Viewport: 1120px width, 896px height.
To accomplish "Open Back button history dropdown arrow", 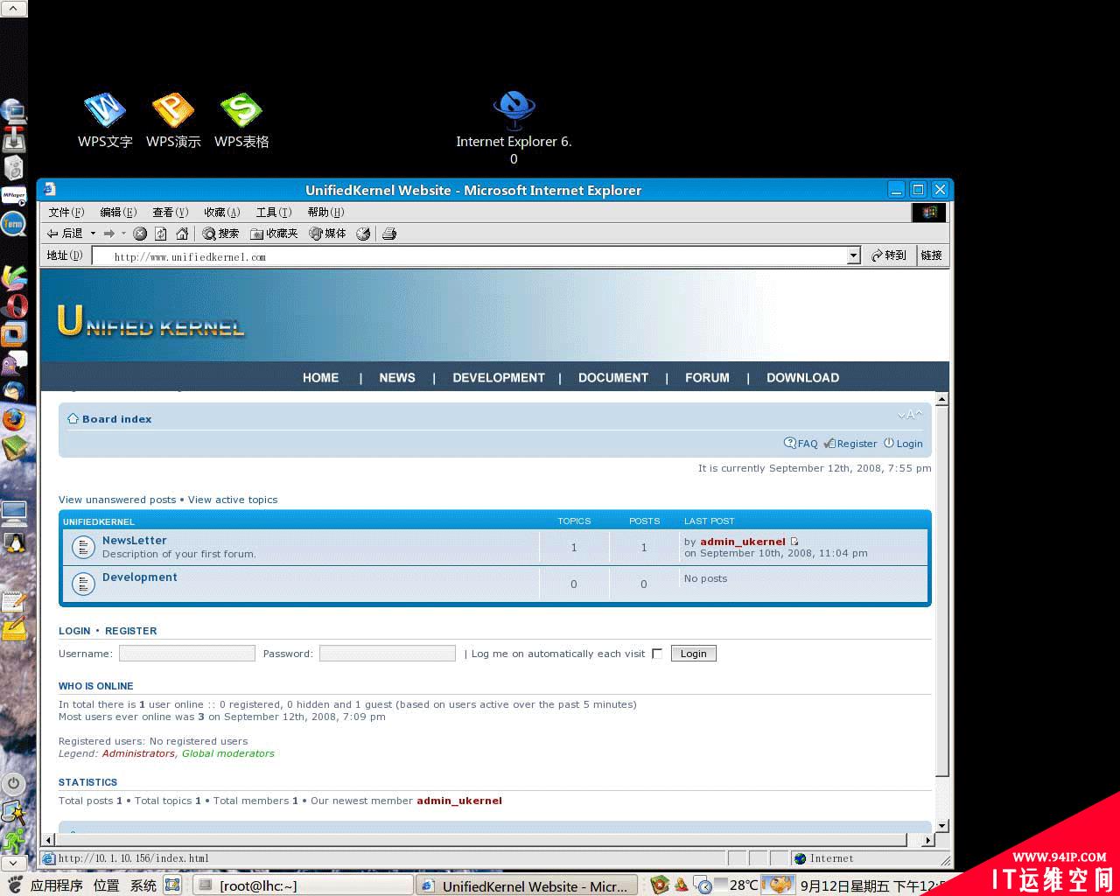I will point(93,234).
